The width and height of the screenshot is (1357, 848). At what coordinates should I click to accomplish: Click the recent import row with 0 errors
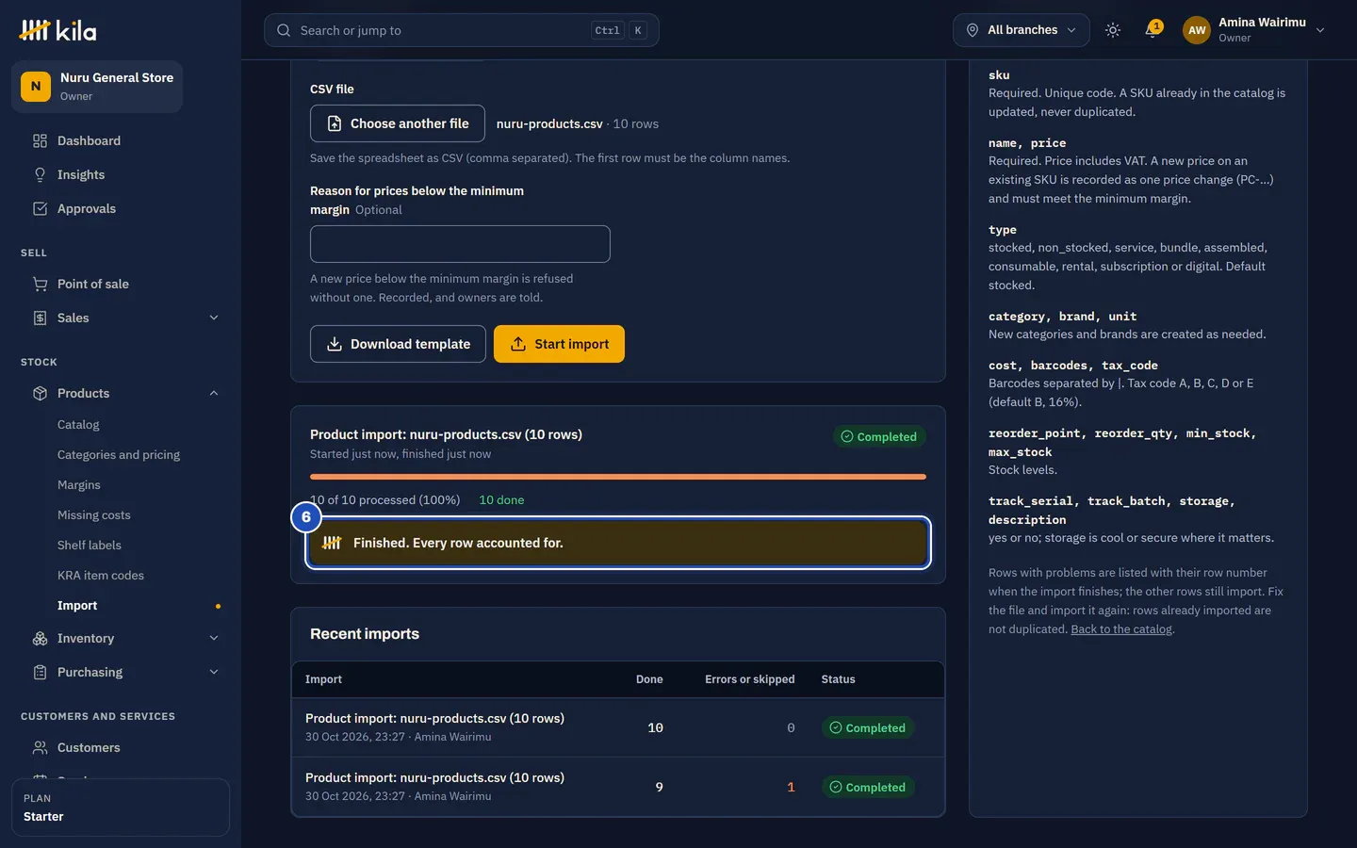point(618,727)
